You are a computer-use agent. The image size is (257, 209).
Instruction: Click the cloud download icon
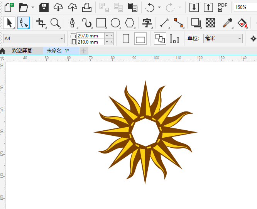pos(58,7)
